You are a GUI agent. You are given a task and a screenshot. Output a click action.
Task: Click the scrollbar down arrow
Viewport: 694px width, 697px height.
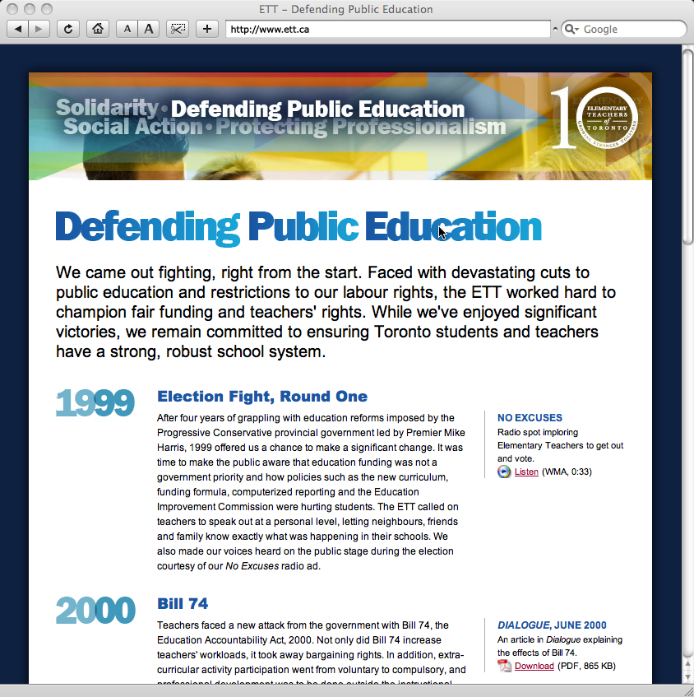click(687, 677)
